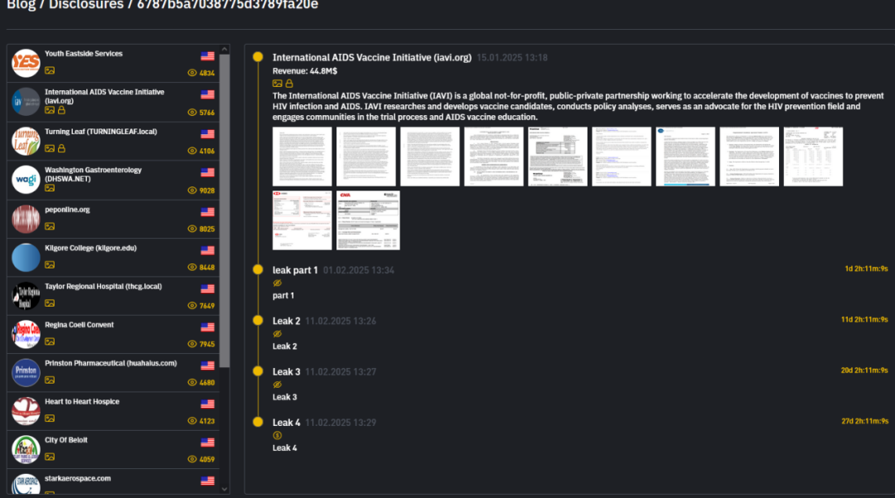Screen dimensions: 895x498
Task: Open the fifth thumbnail with dark table
Action: coord(558,157)
